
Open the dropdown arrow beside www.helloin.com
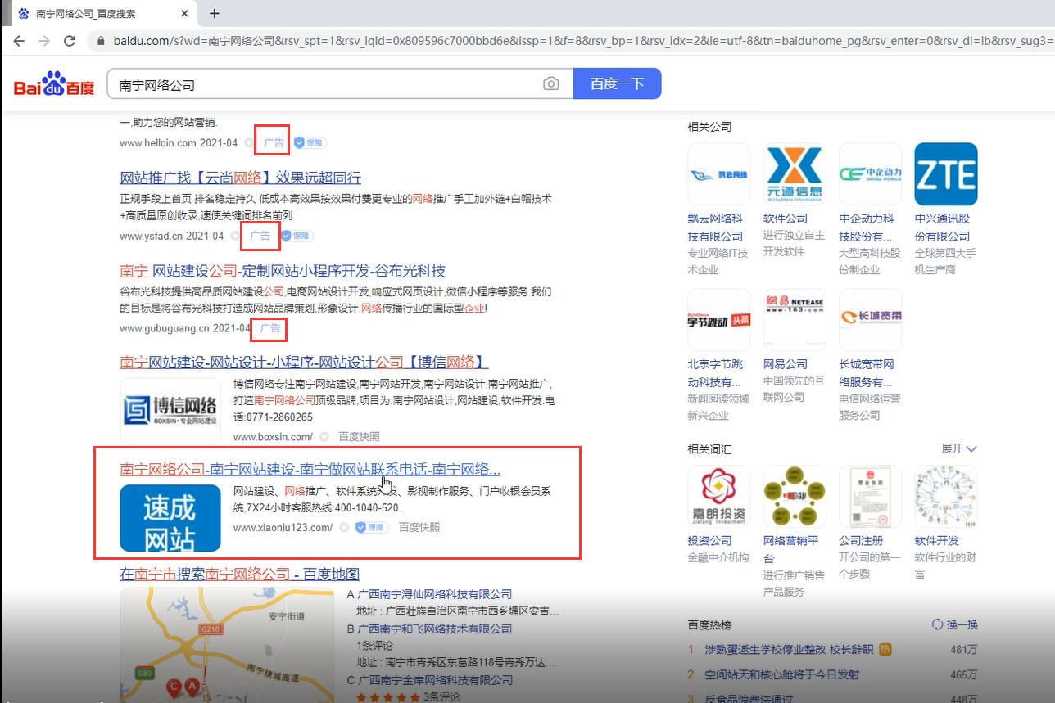point(249,143)
